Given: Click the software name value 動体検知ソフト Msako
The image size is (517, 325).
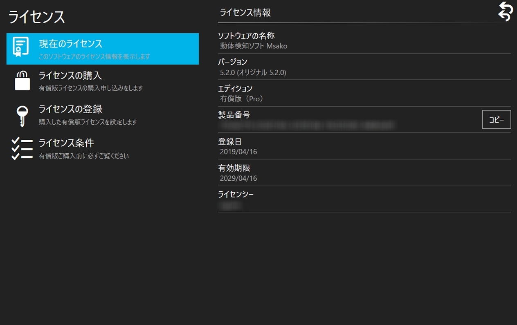Looking at the screenshot, I should tap(254, 46).
